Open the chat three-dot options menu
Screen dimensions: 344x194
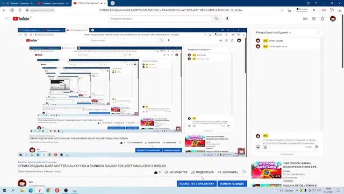pyautogui.click(x=318, y=32)
